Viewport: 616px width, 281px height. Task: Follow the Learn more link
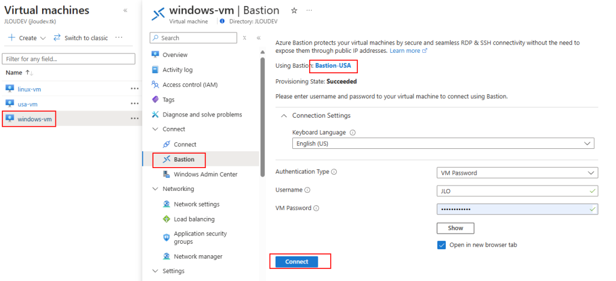(x=408, y=50)
